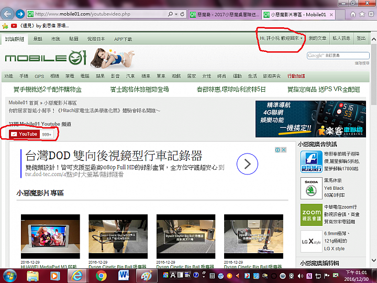This screenshot has width=377, height=283.
Task: Open browser settings gear icon
Action: click(x=371, y=15)
